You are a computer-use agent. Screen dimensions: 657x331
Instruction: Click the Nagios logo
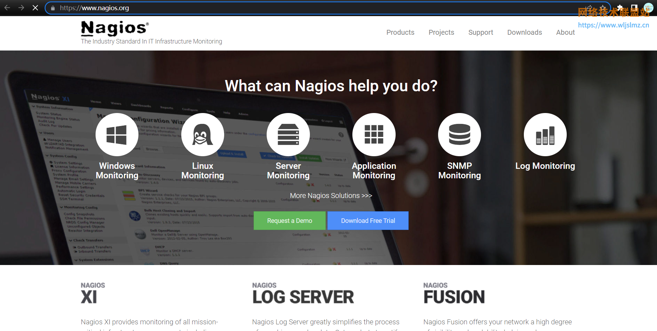(115, 28)
